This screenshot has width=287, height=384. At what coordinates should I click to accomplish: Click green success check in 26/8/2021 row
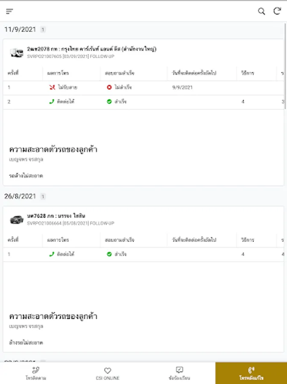click(109, 254)
